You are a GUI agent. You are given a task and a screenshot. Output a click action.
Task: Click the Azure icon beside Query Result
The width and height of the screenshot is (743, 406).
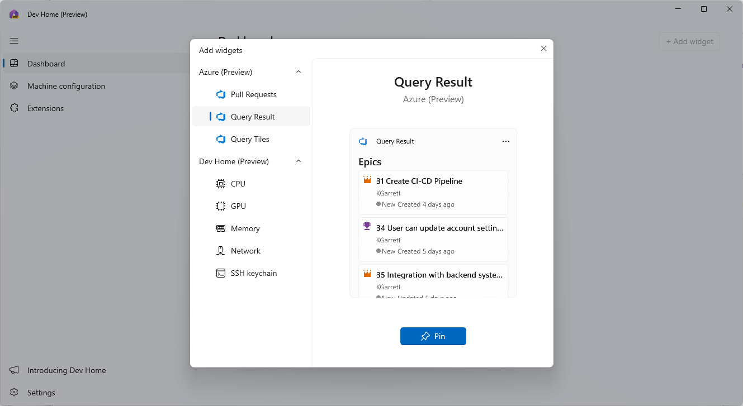click(x=221, y=117)
